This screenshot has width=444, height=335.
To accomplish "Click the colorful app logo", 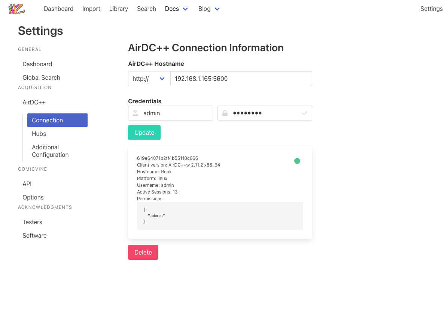I will (16, 9).
